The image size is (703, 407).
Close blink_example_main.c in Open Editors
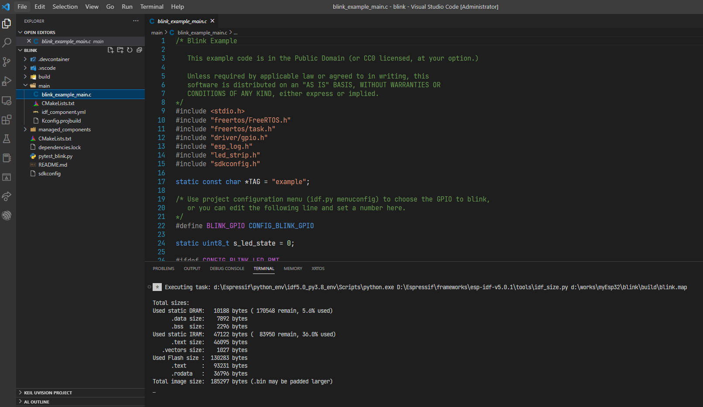point(29,41)
